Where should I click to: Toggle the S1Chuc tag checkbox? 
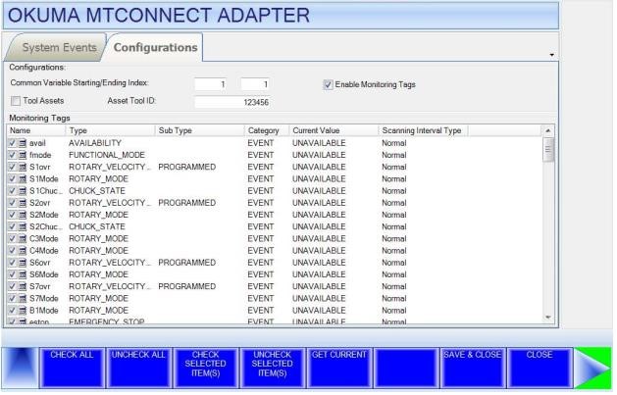[12, 191]
